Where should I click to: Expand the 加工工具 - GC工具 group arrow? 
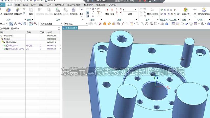pos(178,20)
